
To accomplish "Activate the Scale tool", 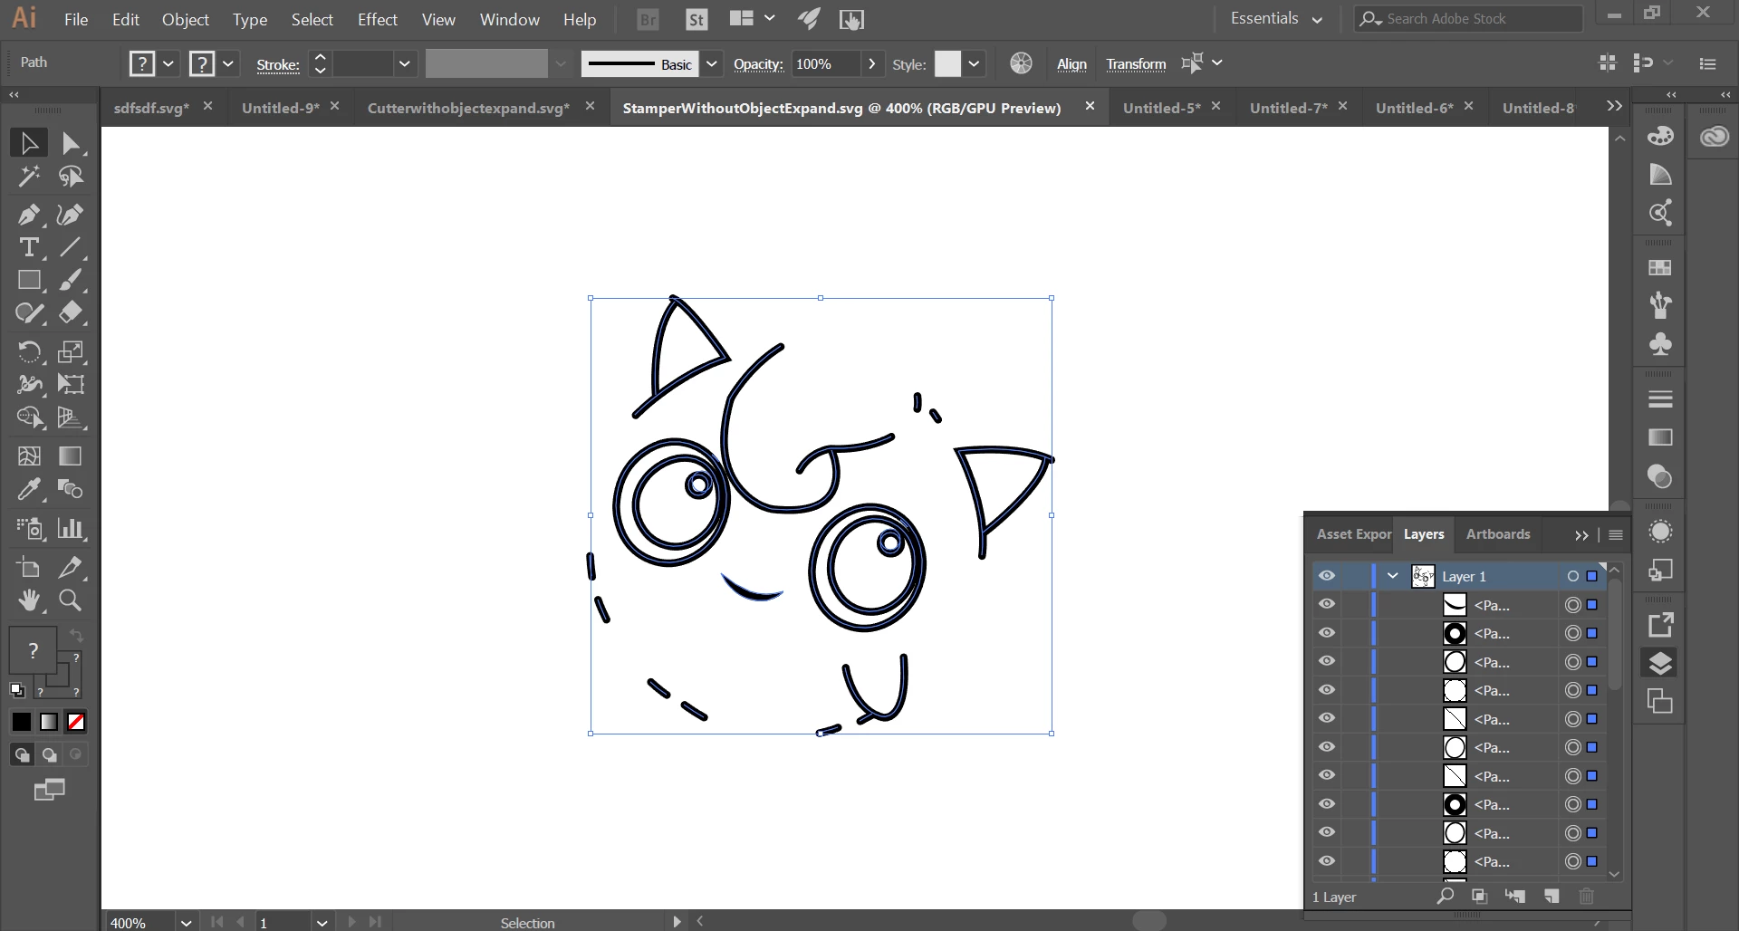I will [x=71, y=351].
